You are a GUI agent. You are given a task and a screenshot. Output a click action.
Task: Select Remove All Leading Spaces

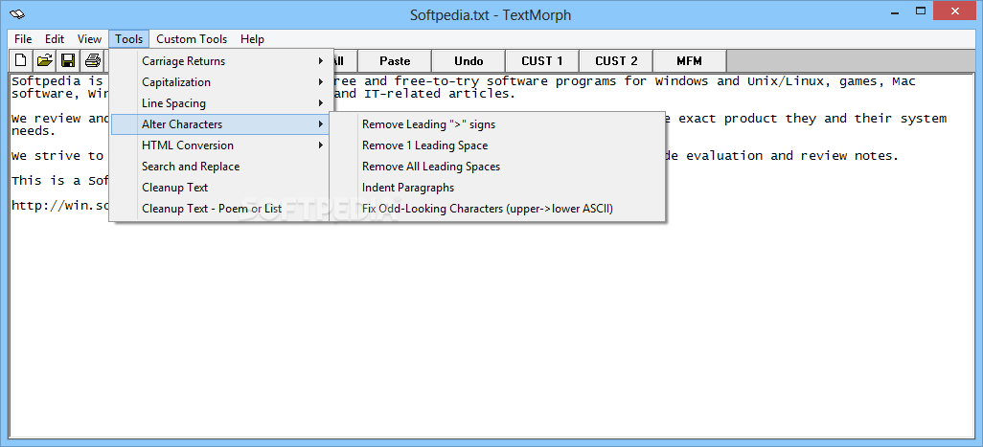[x=497, y=167]
